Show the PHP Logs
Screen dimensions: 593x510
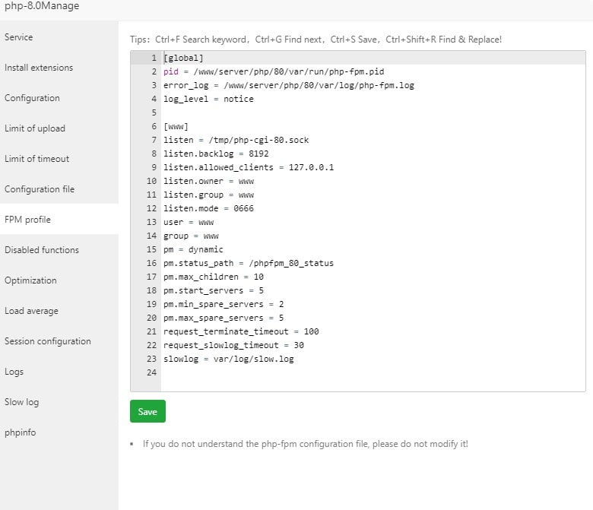click(x=14, y=372)
